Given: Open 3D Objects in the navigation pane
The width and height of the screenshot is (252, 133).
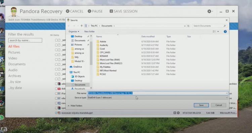Looking at the screenshot, I should click(80, 76).
